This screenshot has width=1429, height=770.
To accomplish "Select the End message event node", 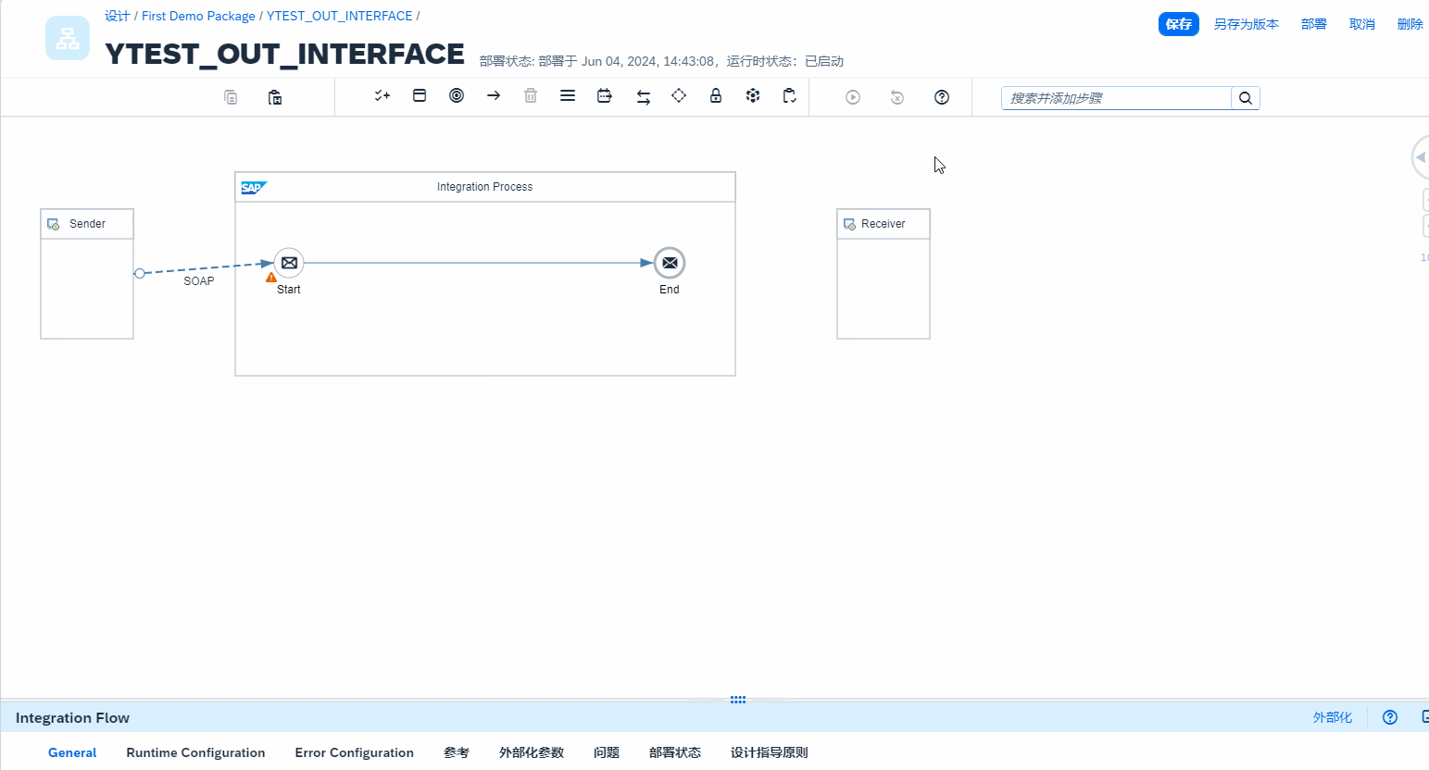I will 670,263.
